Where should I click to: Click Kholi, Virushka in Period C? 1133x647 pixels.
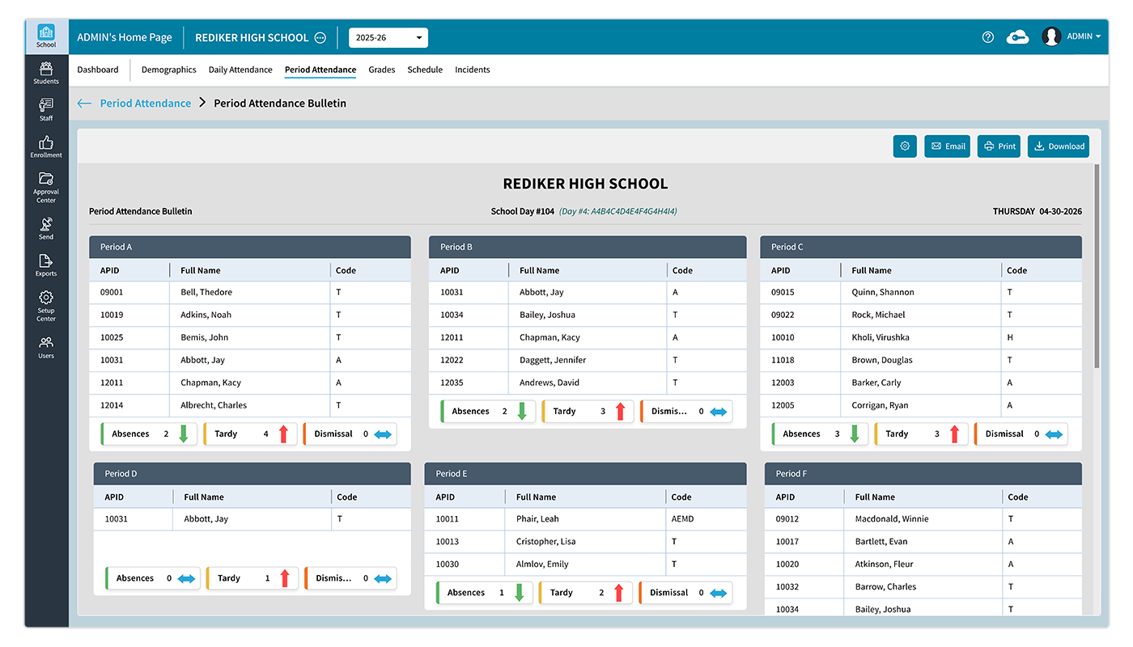(x=881, y=337)
